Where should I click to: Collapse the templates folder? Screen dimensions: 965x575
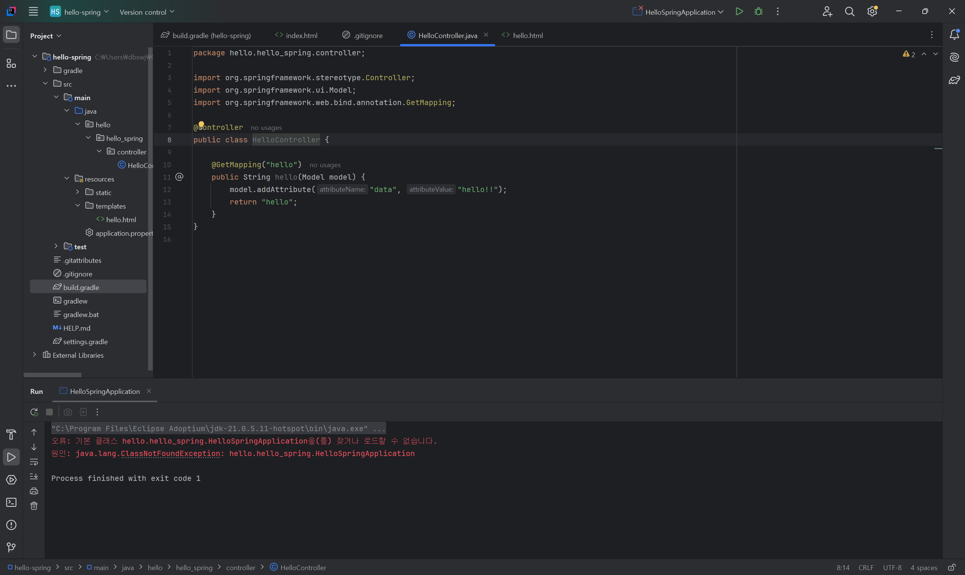(78, 205)
